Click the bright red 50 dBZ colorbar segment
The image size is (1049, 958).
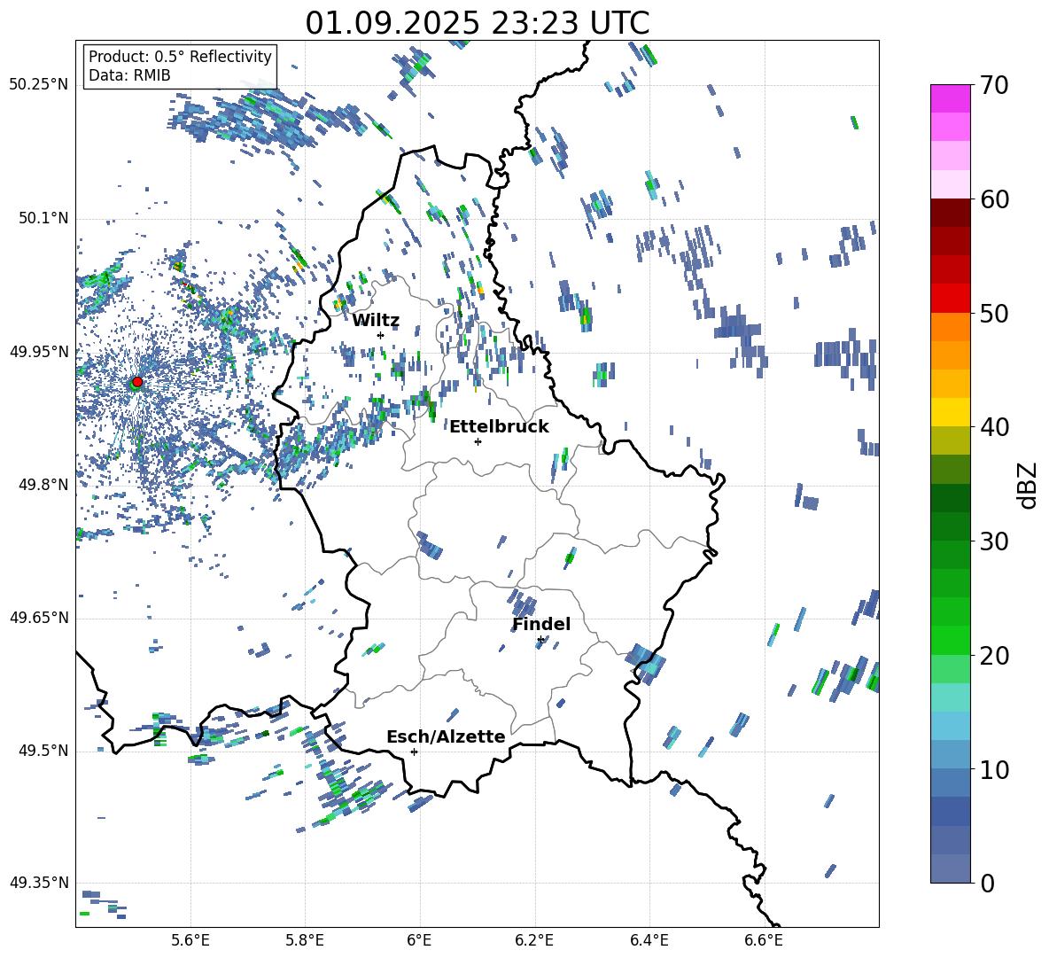click(950, 299)
